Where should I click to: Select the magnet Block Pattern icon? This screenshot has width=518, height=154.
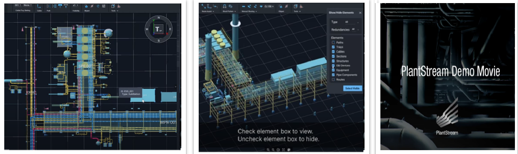[225, 6]
